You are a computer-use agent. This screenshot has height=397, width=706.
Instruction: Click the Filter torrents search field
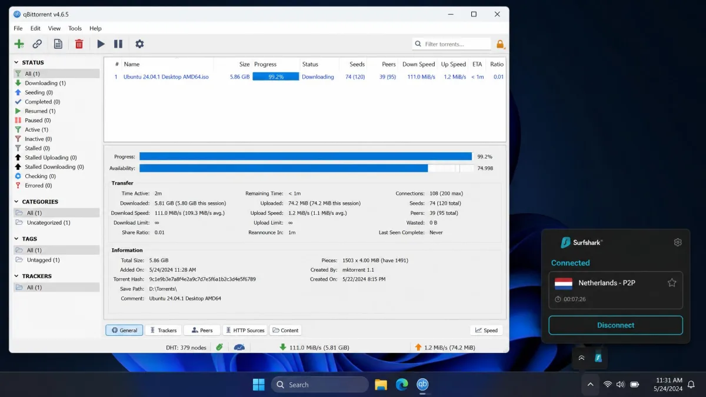click(451, 44)
